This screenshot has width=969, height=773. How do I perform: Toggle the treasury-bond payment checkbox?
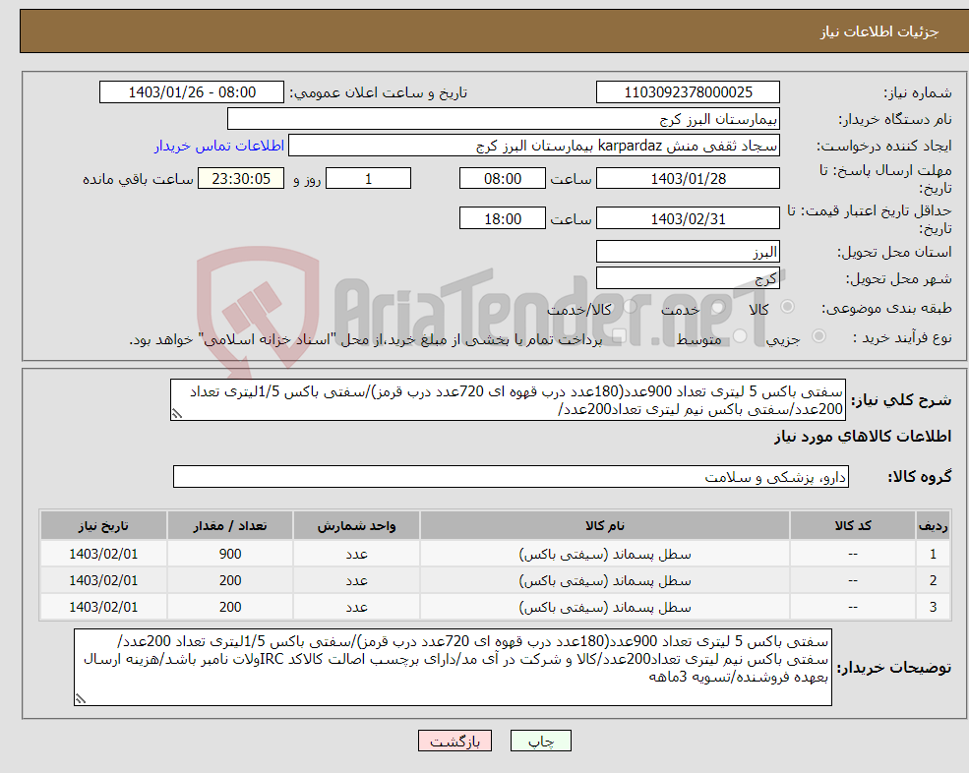(620, 336)
